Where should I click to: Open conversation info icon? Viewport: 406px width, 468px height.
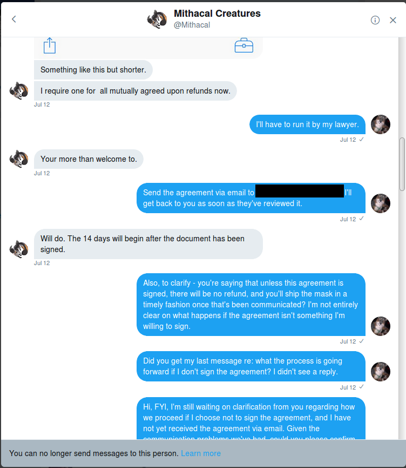click(375, 20)
